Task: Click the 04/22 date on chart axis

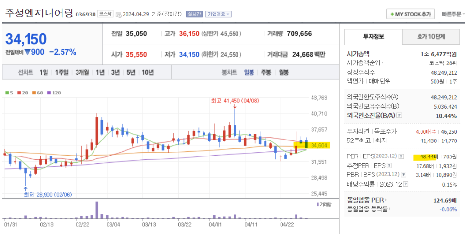Action: coord(288,224)
